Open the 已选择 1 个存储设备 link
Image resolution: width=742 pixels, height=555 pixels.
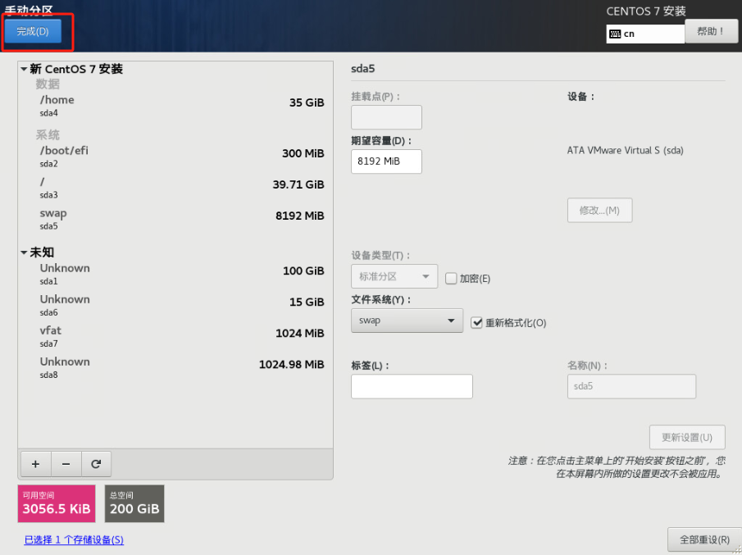tap(74, 539)
